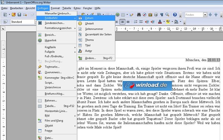Open the Tabelle menu

(x=67, y=8)
